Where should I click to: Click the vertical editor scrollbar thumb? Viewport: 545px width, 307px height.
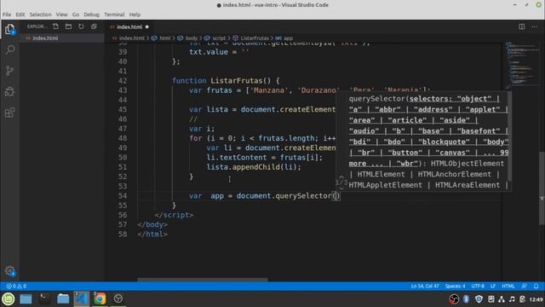[542, 188]
